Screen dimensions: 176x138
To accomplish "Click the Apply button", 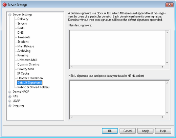I will click(145, 131).
